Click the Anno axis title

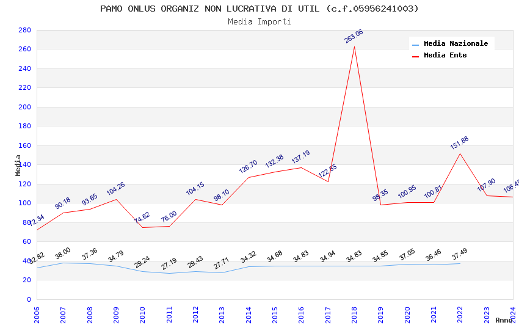point(504,320)
